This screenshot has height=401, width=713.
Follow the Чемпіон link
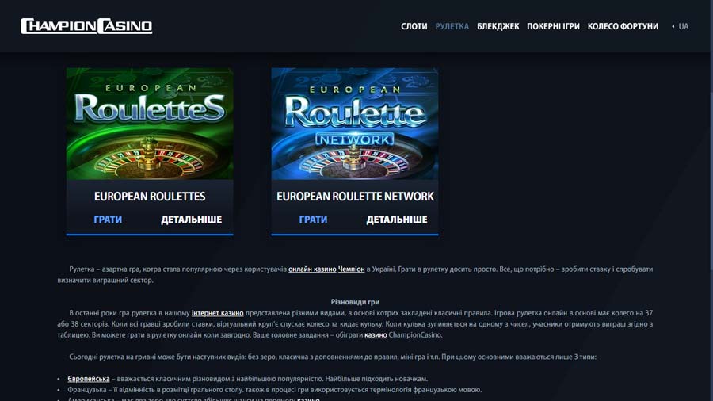(351, 269)
